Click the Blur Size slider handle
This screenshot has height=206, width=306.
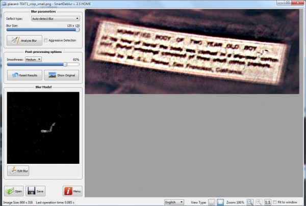[x=78, y=30]
